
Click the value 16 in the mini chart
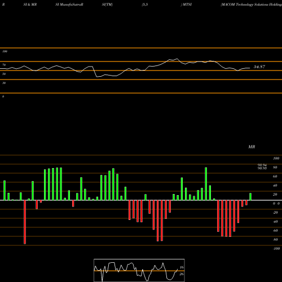pyautogui.click(x=182, y=267)
